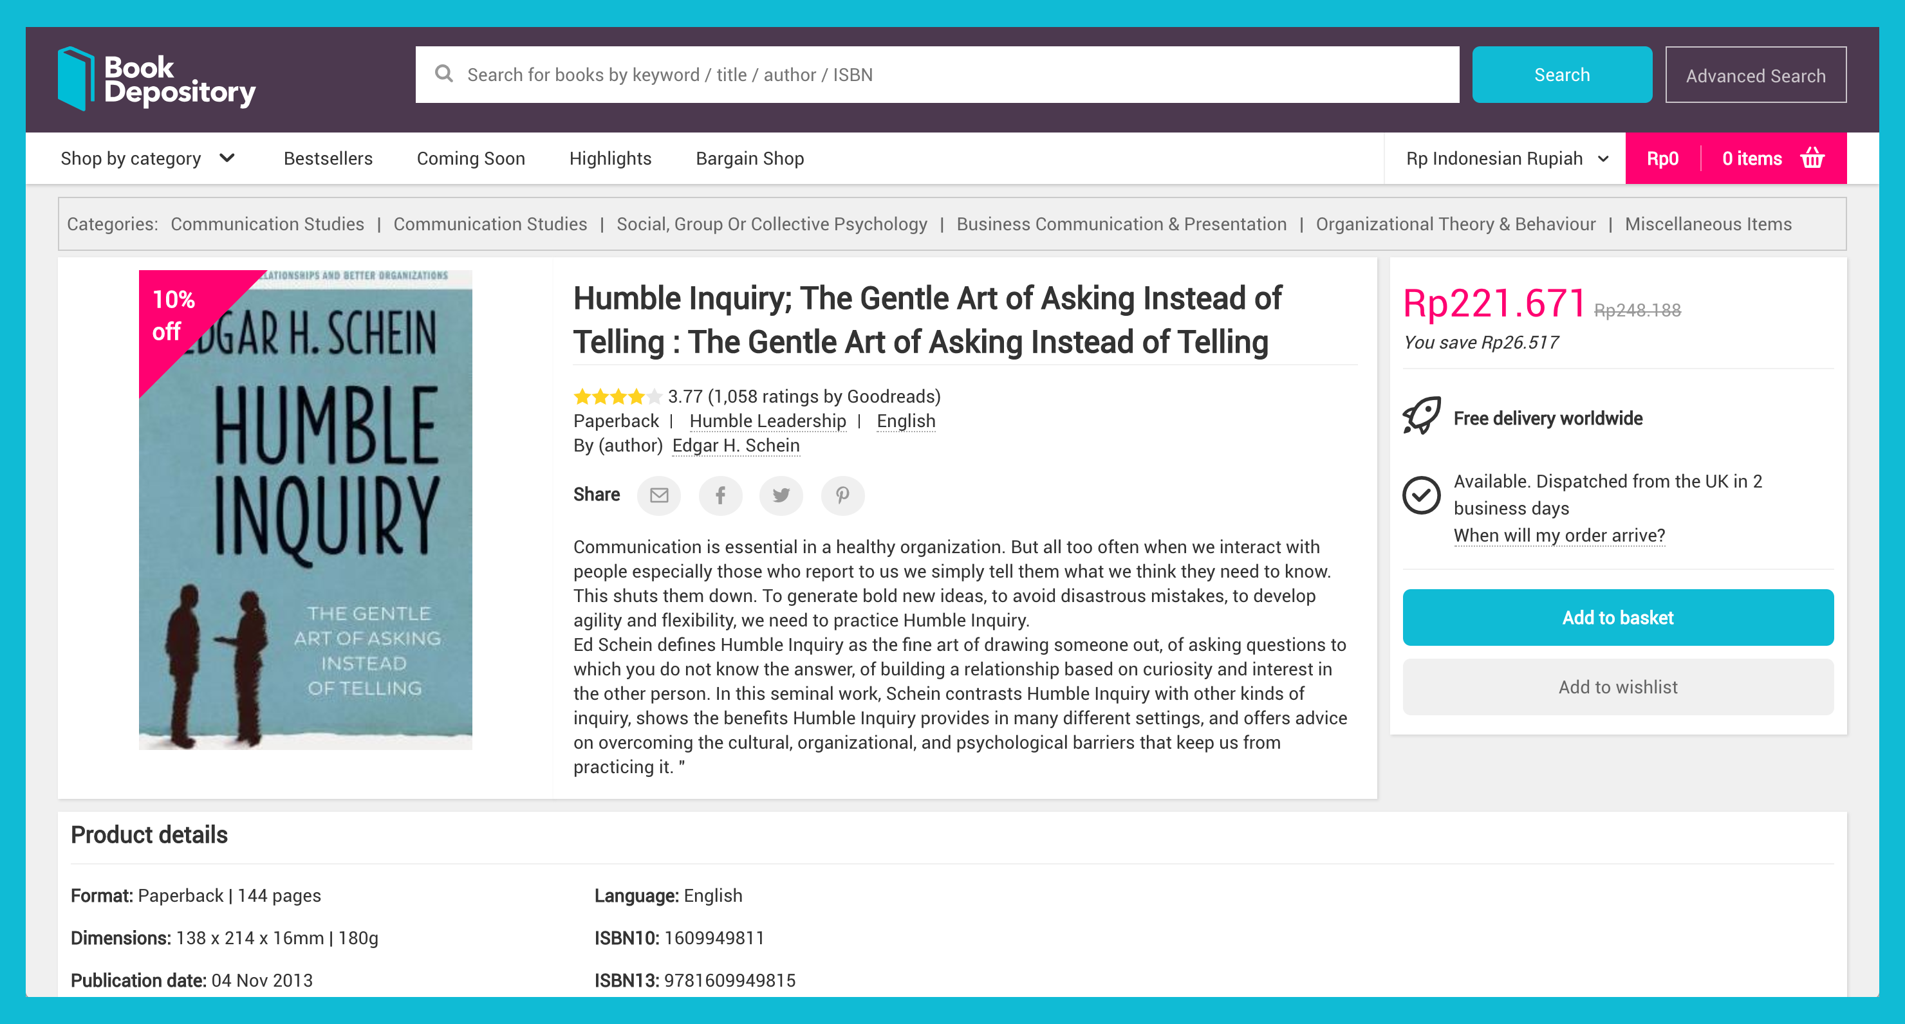The width and height of the screenshot is (1905, 1024).
Task: Click the Humble Inquiry book cover image
Action: [306, 510]
